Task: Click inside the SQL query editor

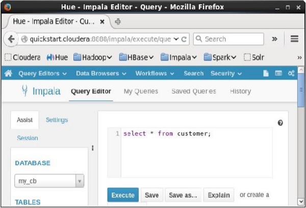Action: click(194, 153)
